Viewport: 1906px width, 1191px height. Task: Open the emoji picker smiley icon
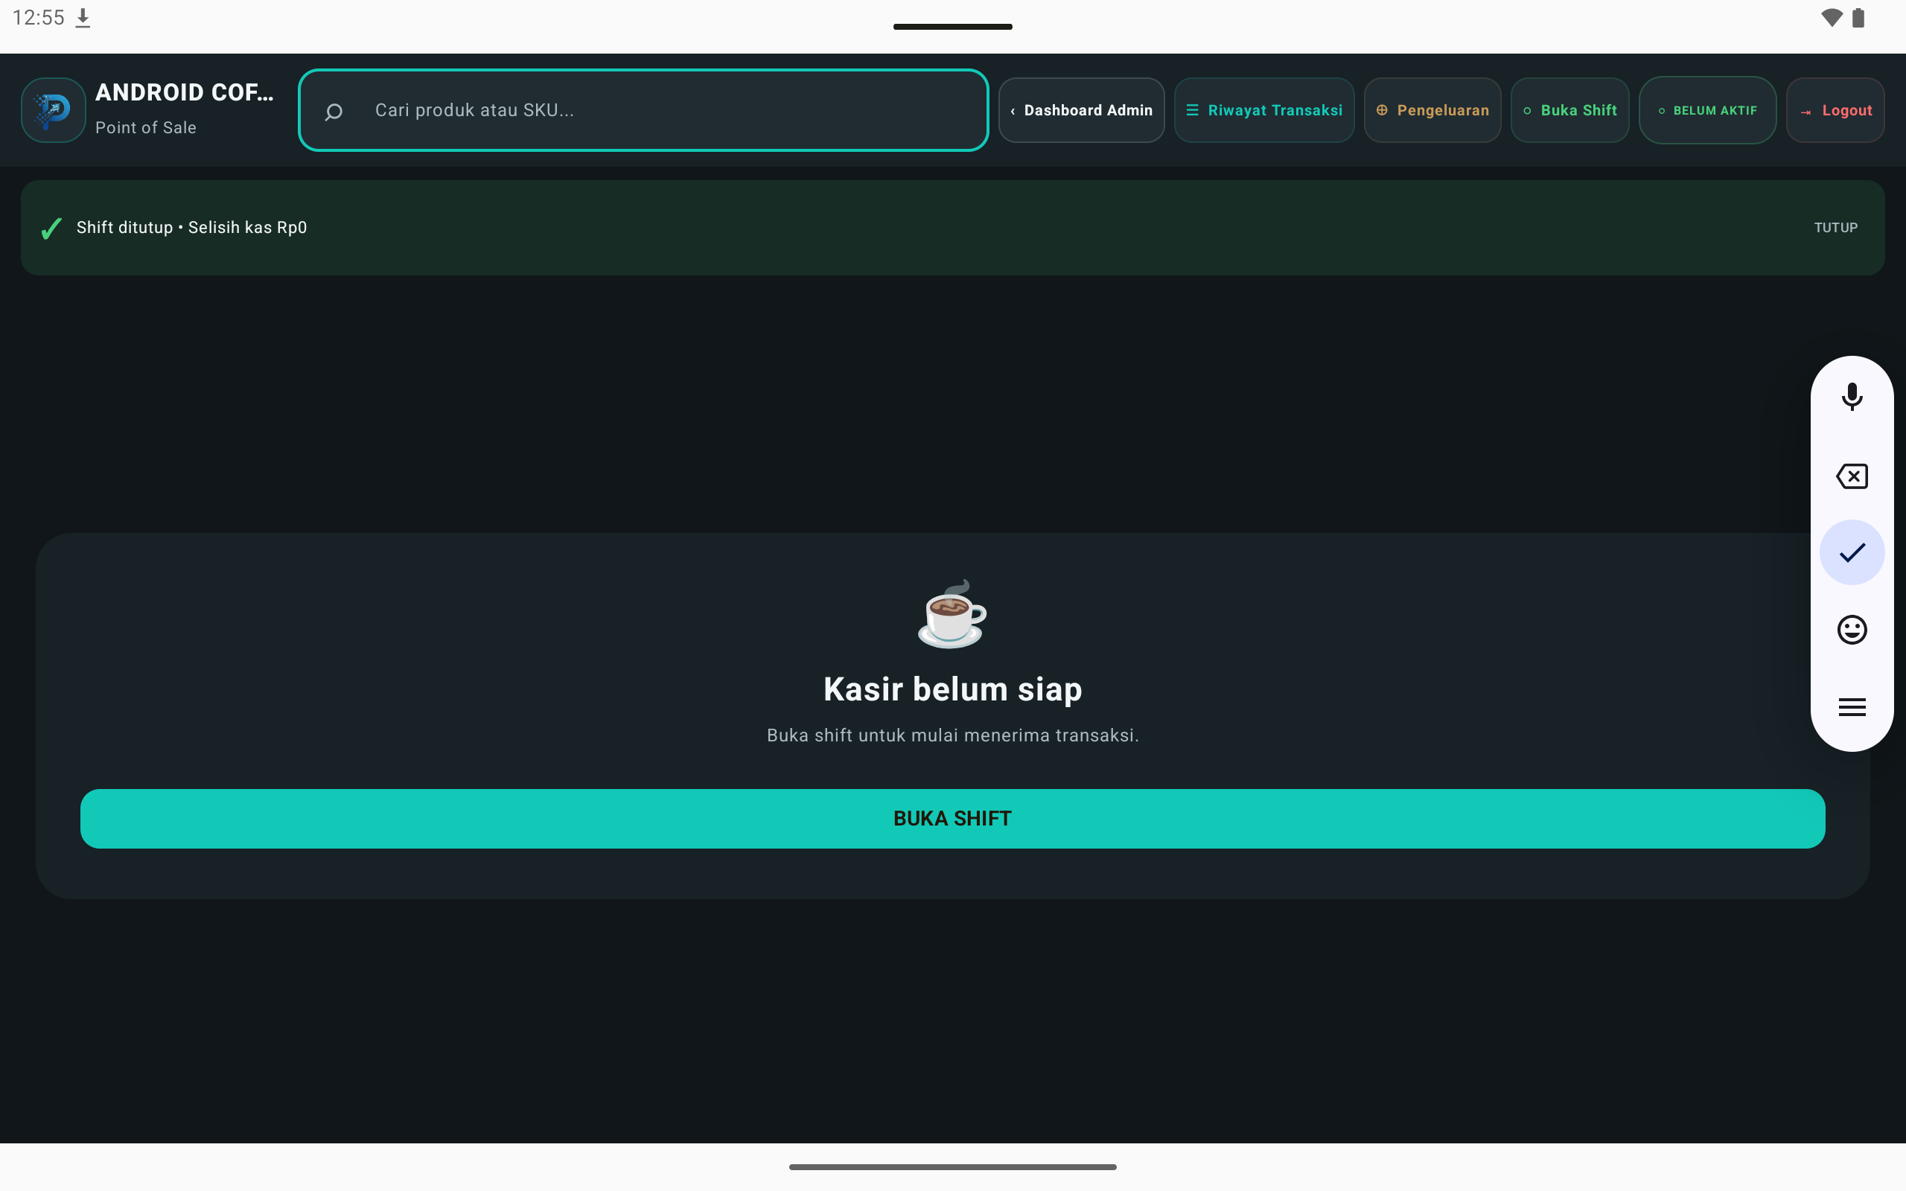coord(1852,630)
